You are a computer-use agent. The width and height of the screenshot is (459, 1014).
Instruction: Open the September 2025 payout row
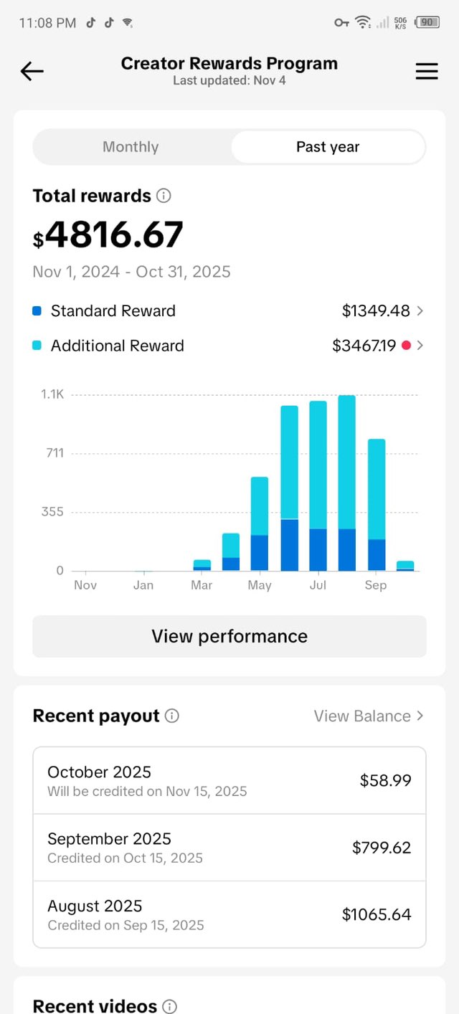(x=229, y=848)
